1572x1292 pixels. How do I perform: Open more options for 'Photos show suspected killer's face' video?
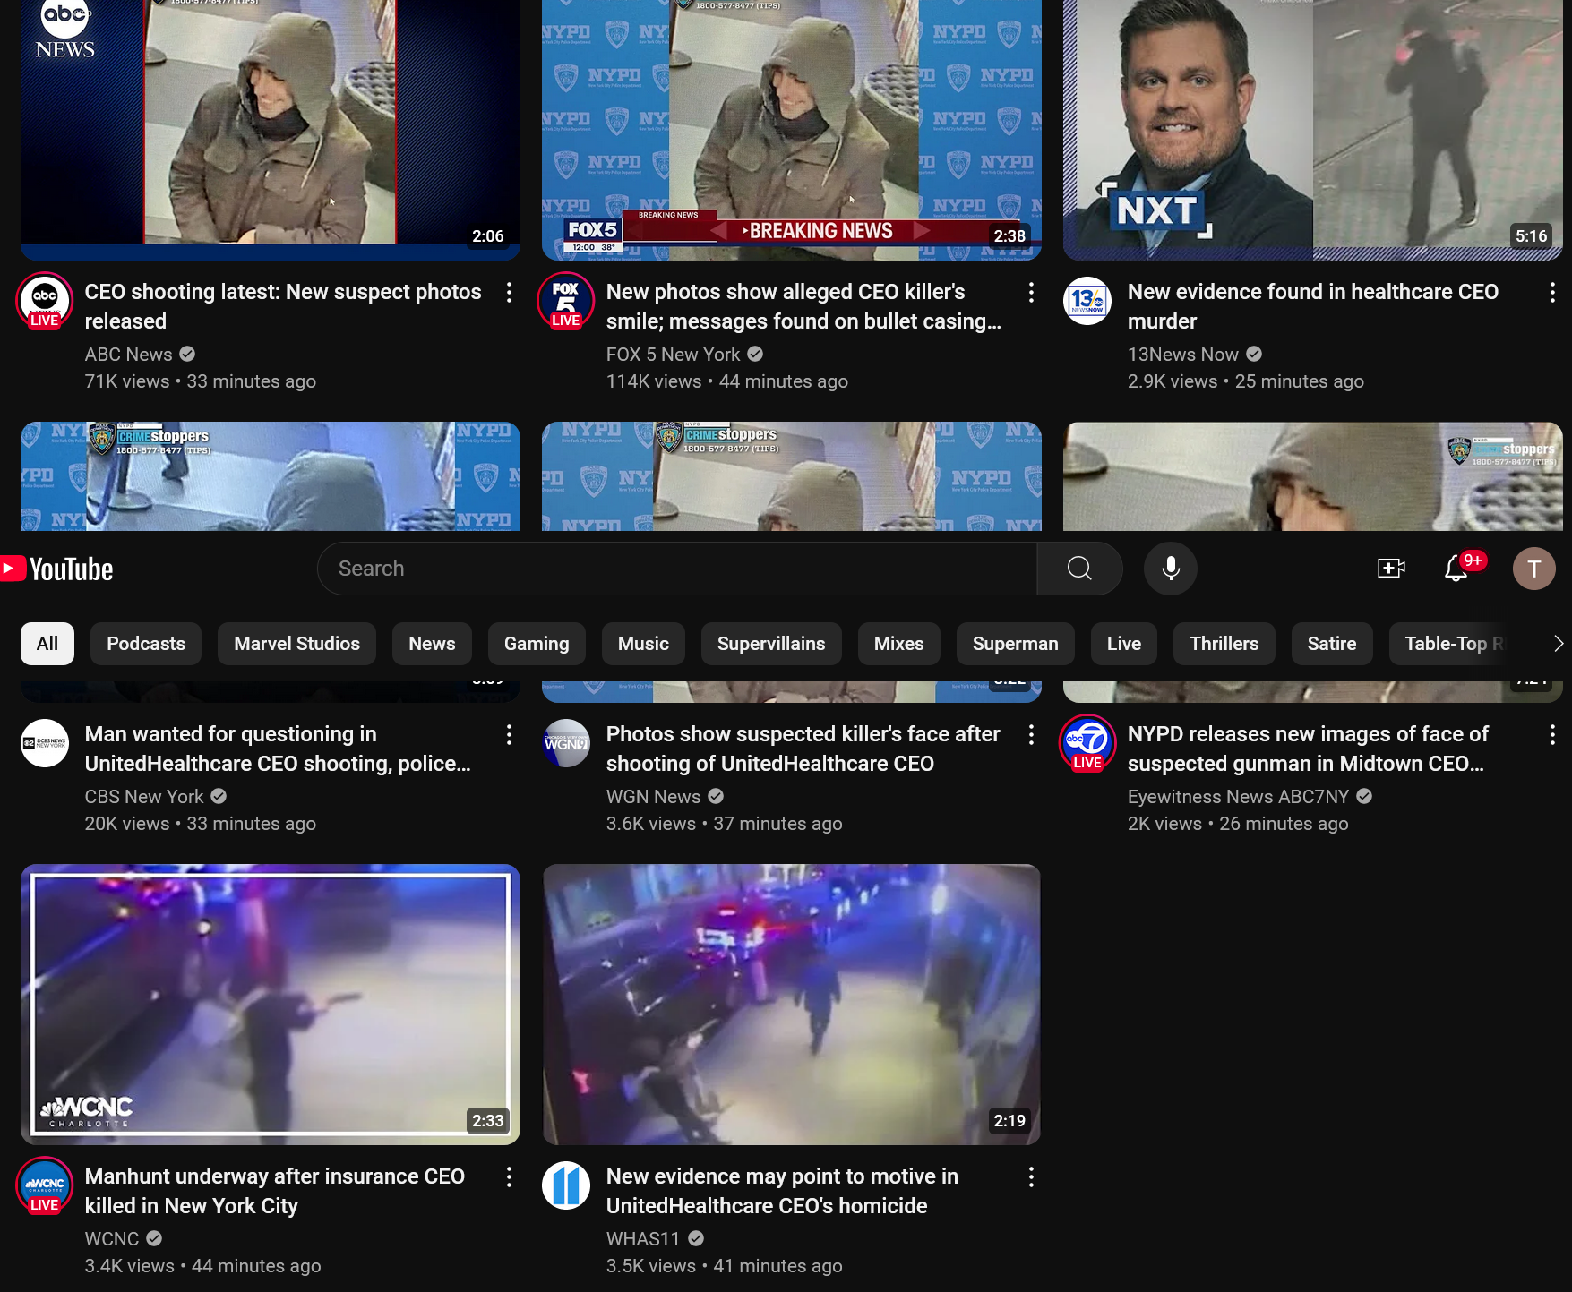[x=1031, y=735]
